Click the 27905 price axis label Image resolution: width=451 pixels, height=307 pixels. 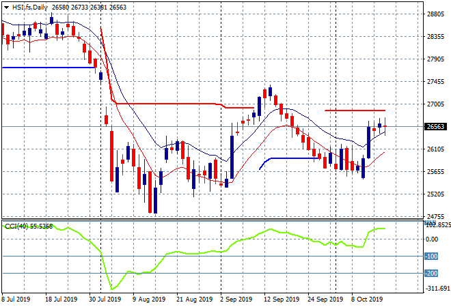(x=435, y=59)
